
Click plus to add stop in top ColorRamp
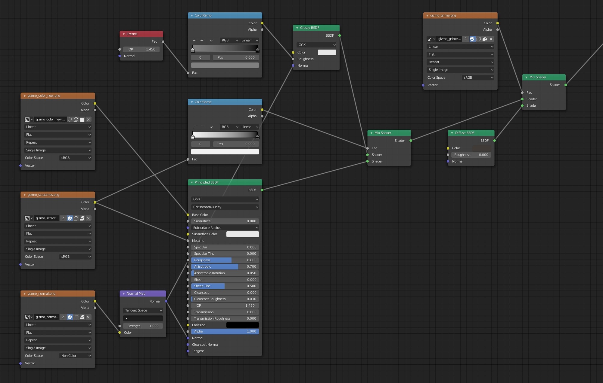click(x=194, y=40)
